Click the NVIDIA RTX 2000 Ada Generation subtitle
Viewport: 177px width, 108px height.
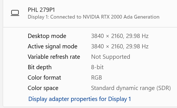[121, 17]
